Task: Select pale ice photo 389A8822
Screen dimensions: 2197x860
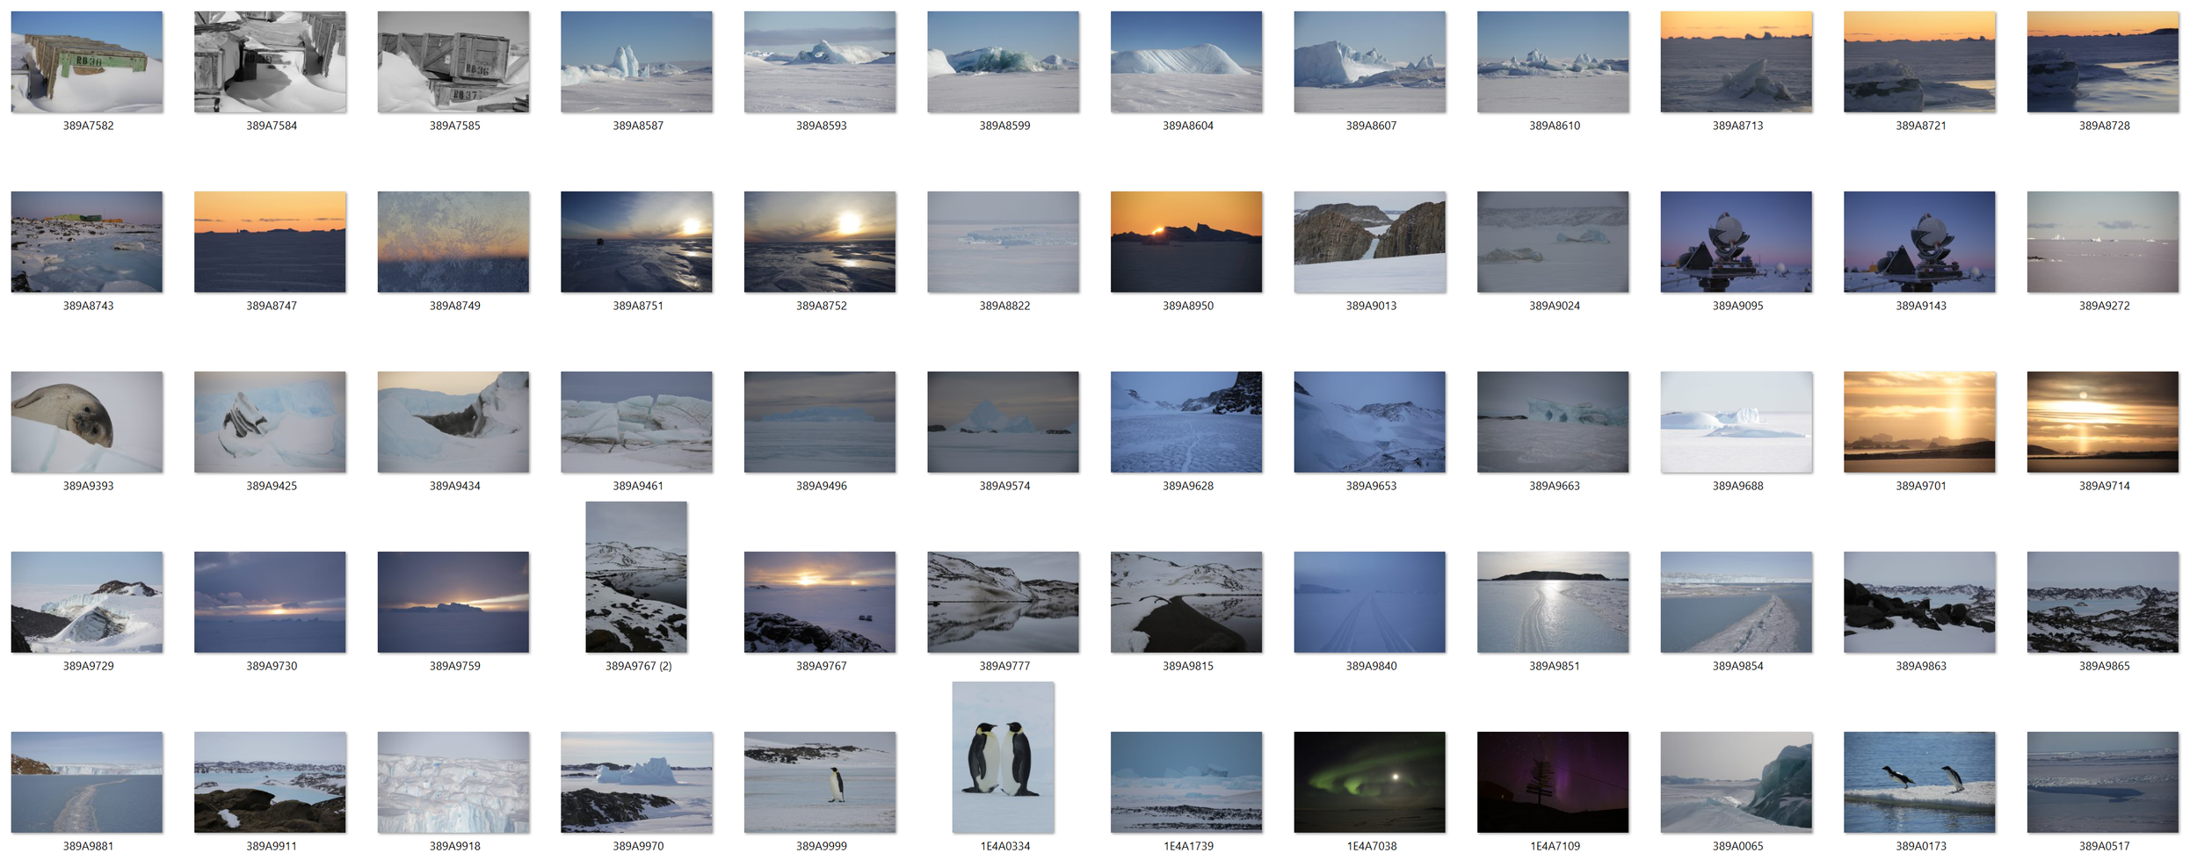Action: 1003,242
